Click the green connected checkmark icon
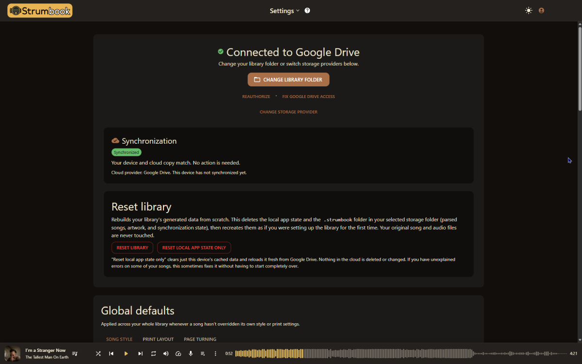 [221, 51]
